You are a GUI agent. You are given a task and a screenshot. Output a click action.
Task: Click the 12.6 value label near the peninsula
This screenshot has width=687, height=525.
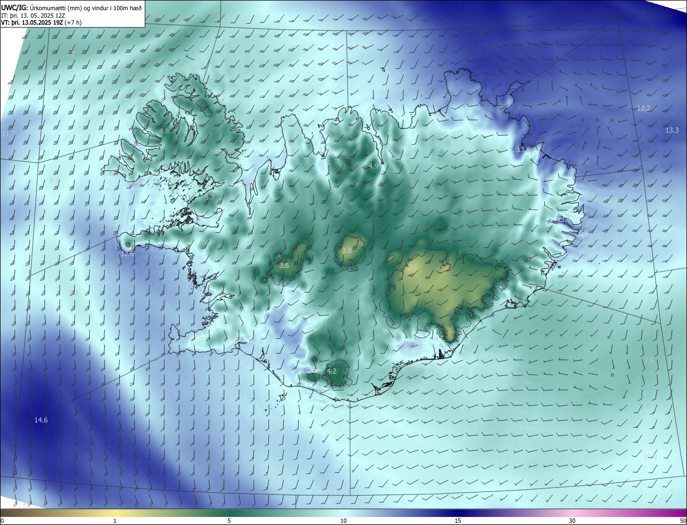127,254
